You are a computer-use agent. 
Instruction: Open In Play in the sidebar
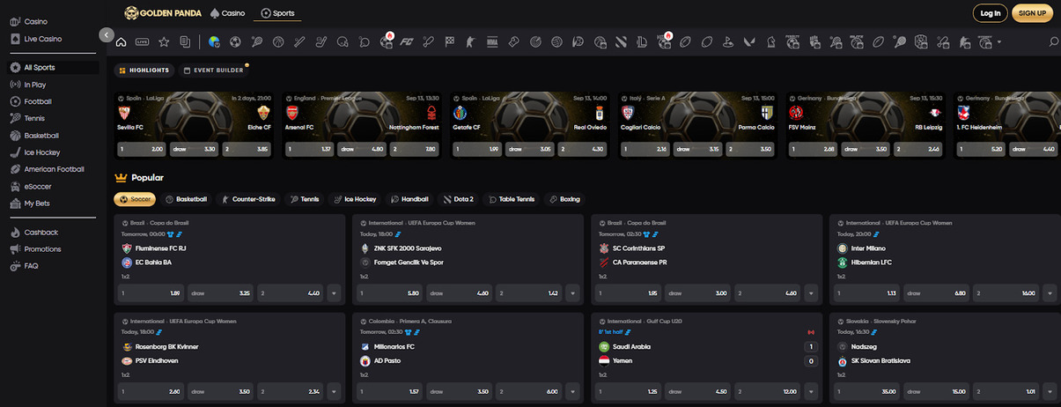tap(35, 85)
